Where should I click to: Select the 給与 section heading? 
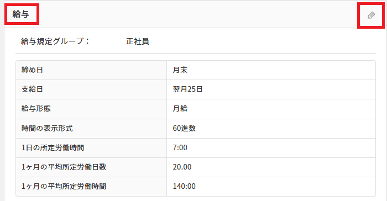click(21, 14)
